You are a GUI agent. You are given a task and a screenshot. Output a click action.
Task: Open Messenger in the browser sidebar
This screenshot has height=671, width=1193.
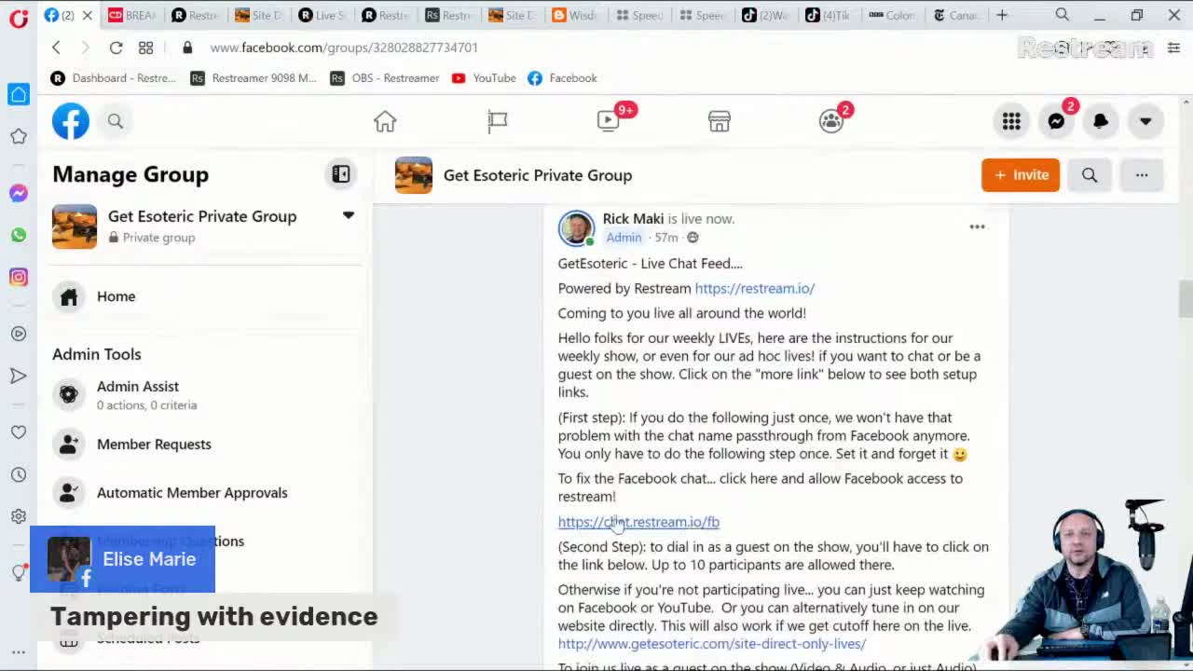pyautogui.click(x=19, y=193)
